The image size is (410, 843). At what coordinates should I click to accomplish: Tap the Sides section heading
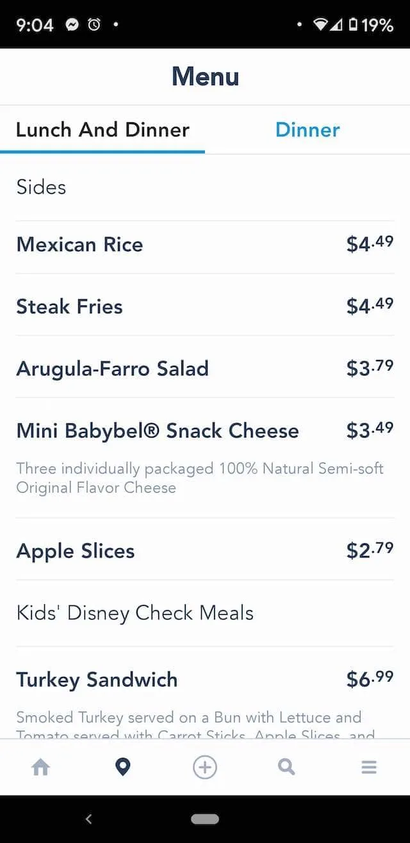(41, 187)
